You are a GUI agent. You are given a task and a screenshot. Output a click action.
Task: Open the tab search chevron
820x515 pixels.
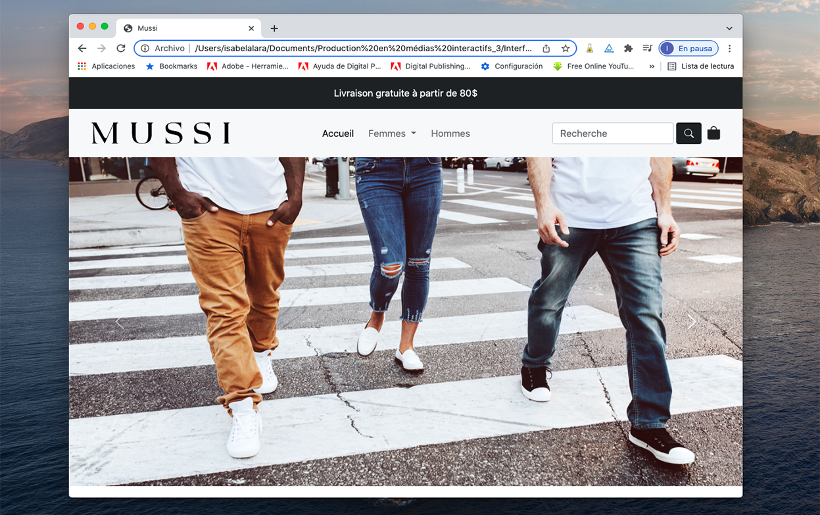[x=729, y=28]
